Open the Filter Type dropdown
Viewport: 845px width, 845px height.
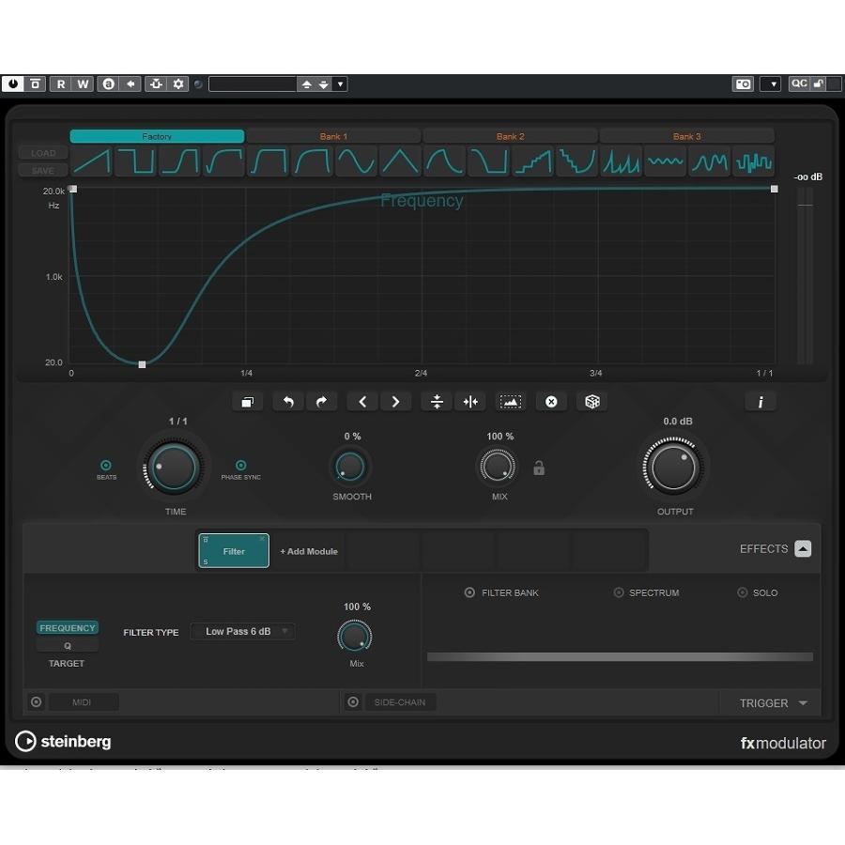(242, 631)
